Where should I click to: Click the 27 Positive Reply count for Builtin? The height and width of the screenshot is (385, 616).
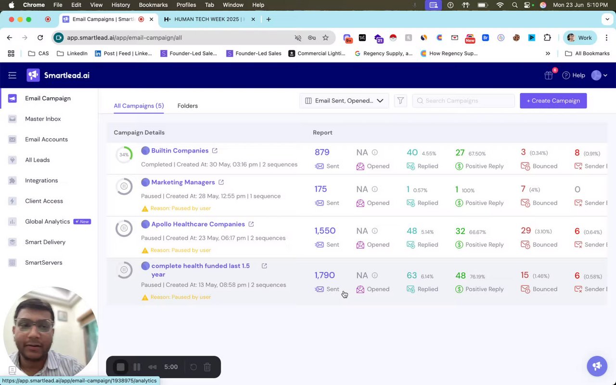460,153
